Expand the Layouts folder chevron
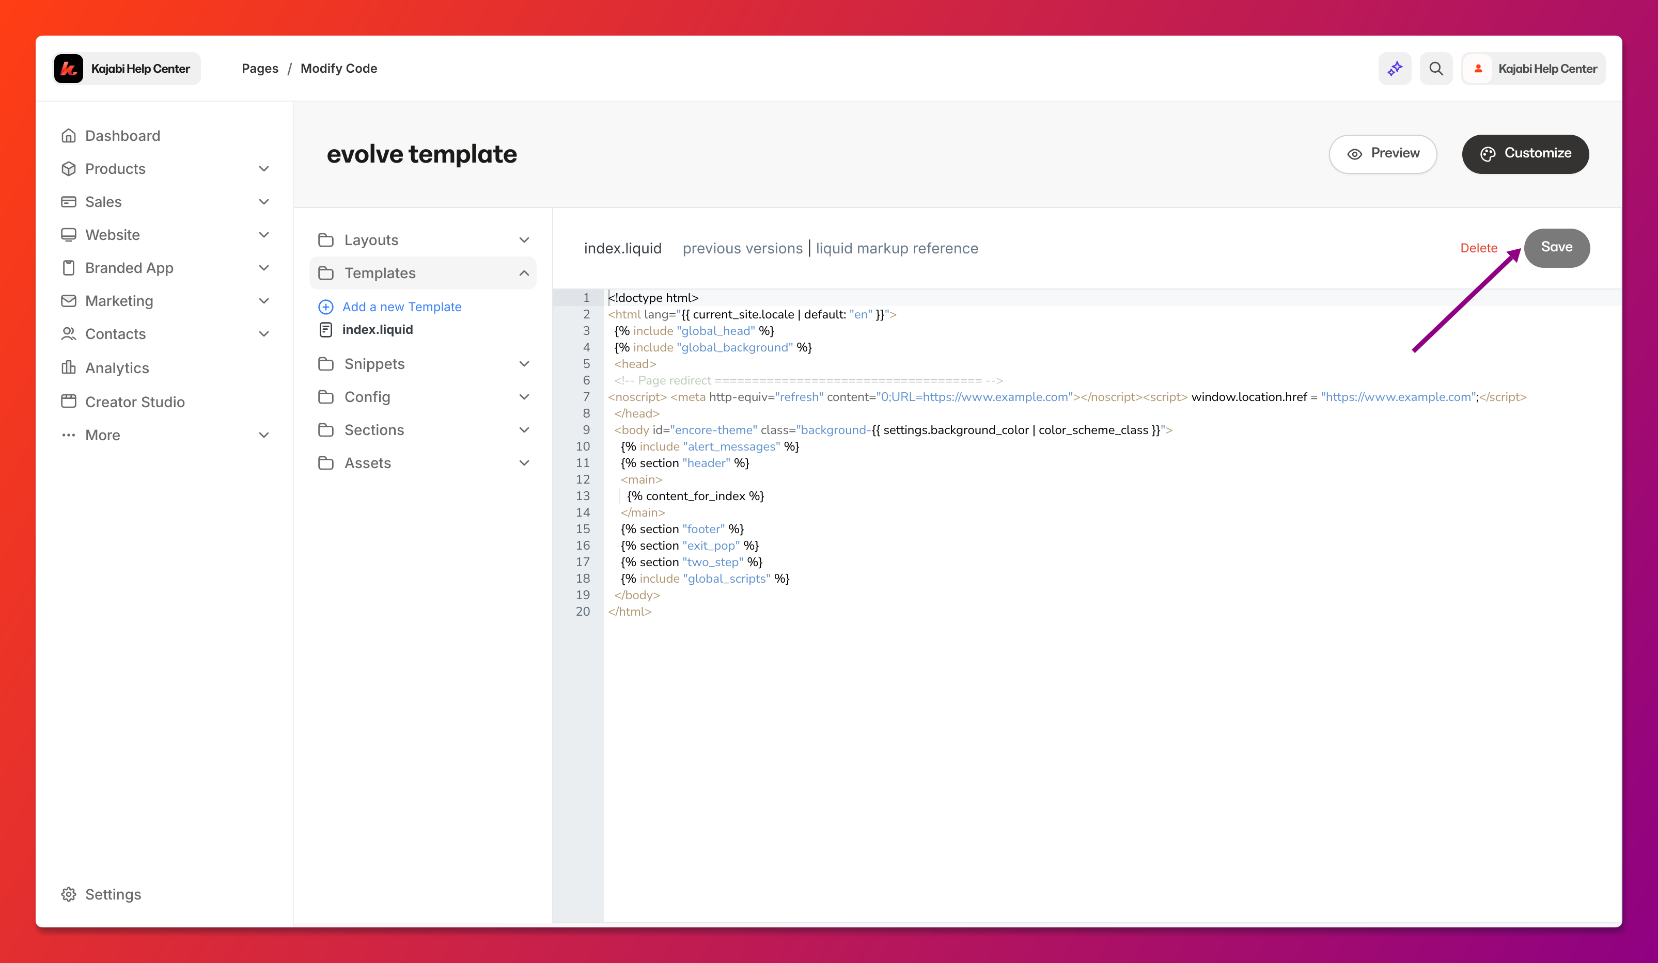 coord(524,240)
